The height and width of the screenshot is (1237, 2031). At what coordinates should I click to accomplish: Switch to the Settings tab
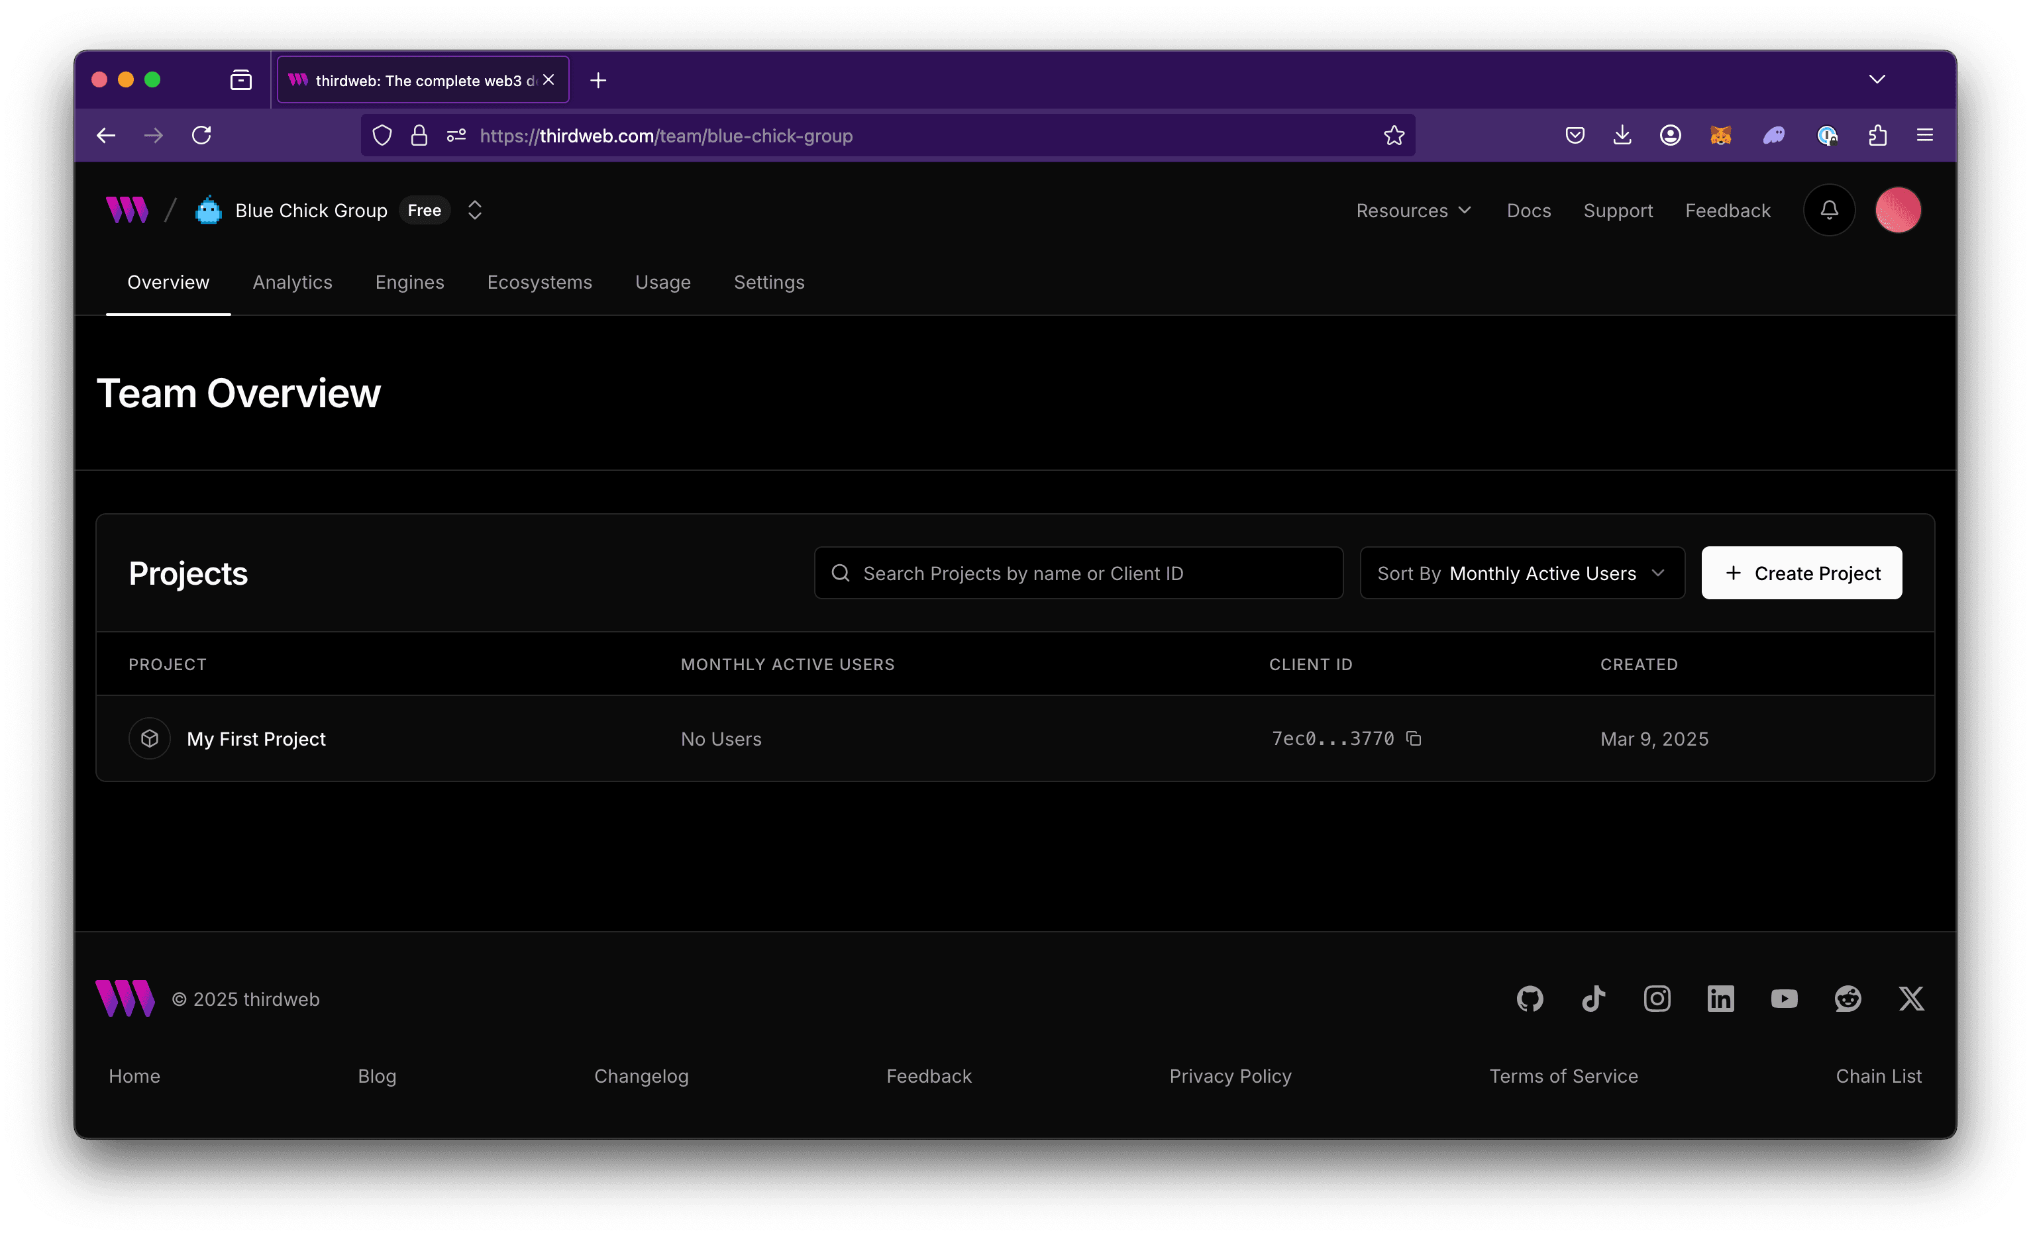769,283
